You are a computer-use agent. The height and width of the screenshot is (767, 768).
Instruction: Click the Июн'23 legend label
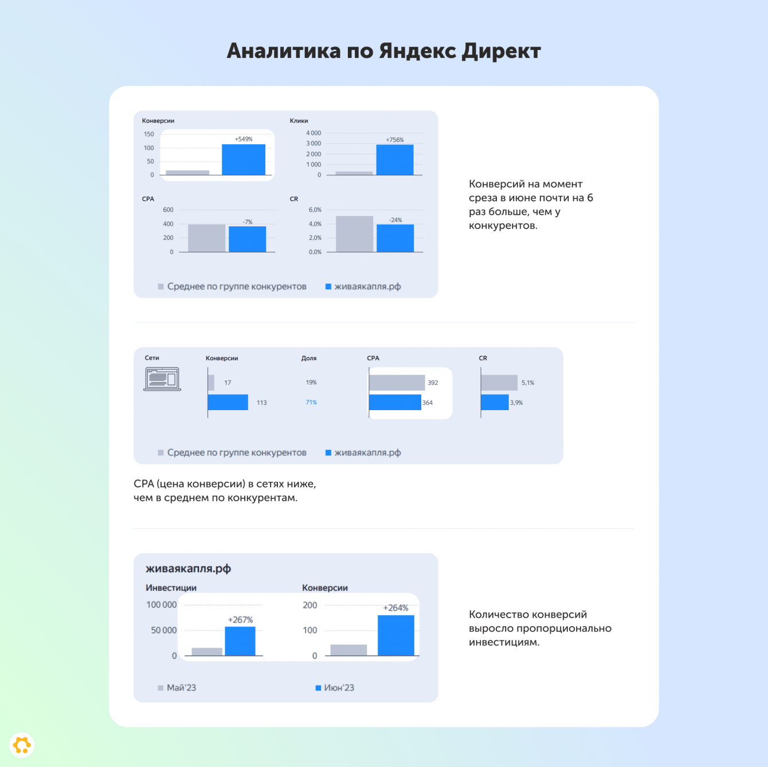pyautogui.click(x=339, y=688)
